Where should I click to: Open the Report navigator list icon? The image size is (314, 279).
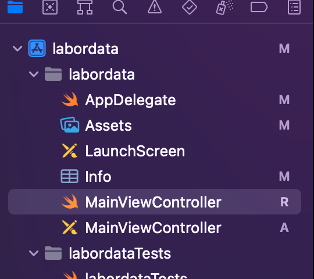294,7
